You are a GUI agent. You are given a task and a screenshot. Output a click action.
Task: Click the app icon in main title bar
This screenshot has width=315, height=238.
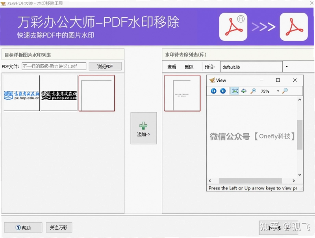pyautogui.click(x=3, y=4)
